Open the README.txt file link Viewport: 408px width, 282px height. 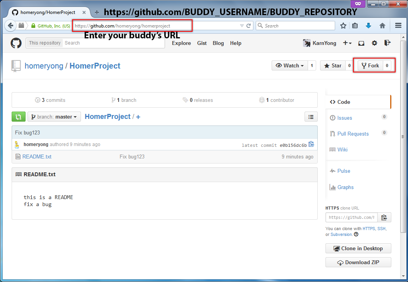click(37, 156)
